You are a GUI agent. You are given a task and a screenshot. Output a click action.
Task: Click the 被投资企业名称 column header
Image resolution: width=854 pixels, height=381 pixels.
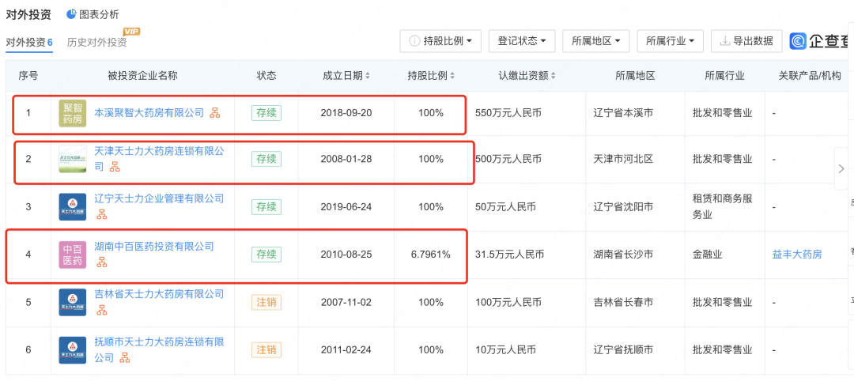142,76
